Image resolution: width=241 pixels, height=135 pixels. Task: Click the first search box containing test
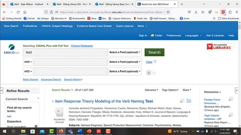[x=65, y=52]
